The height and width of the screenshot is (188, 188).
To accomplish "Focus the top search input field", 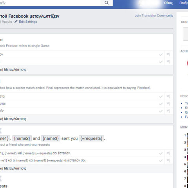I will click(x=50, y=3).
